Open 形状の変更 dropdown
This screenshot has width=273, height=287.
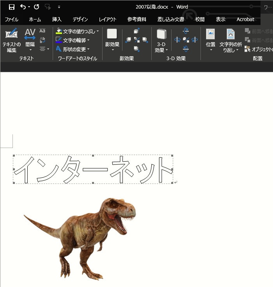(x=73, y=49)
